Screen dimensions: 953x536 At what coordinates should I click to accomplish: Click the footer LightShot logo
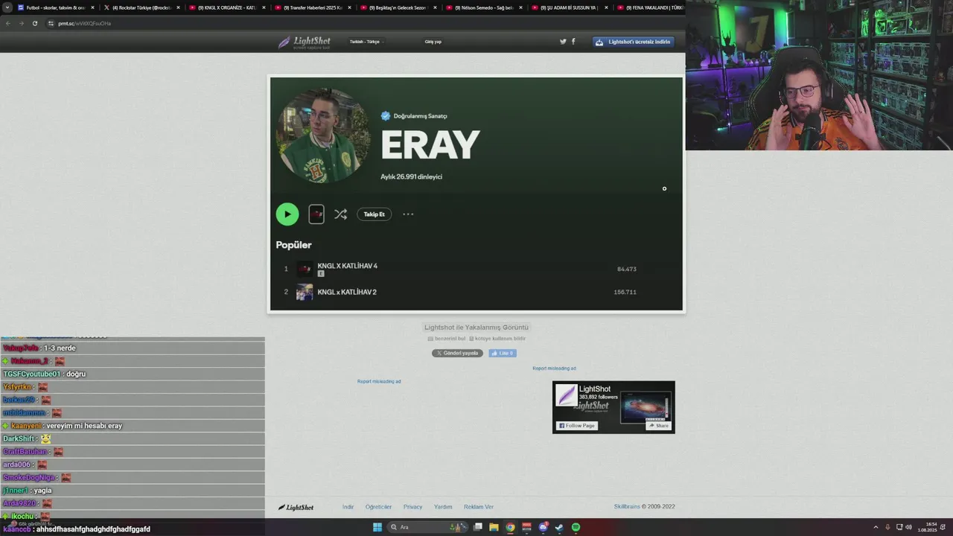pos(296,508)
